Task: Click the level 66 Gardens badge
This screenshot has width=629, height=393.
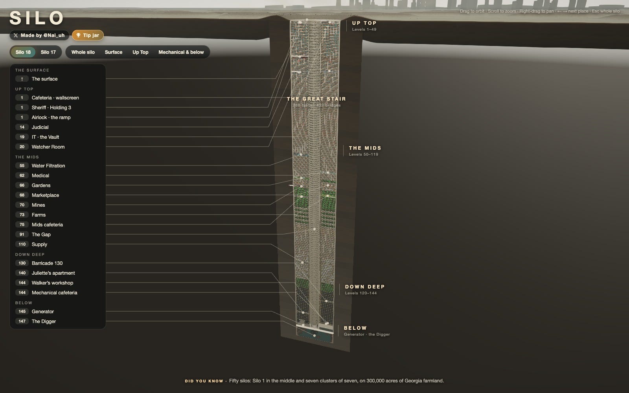Action: click(22, 185)
